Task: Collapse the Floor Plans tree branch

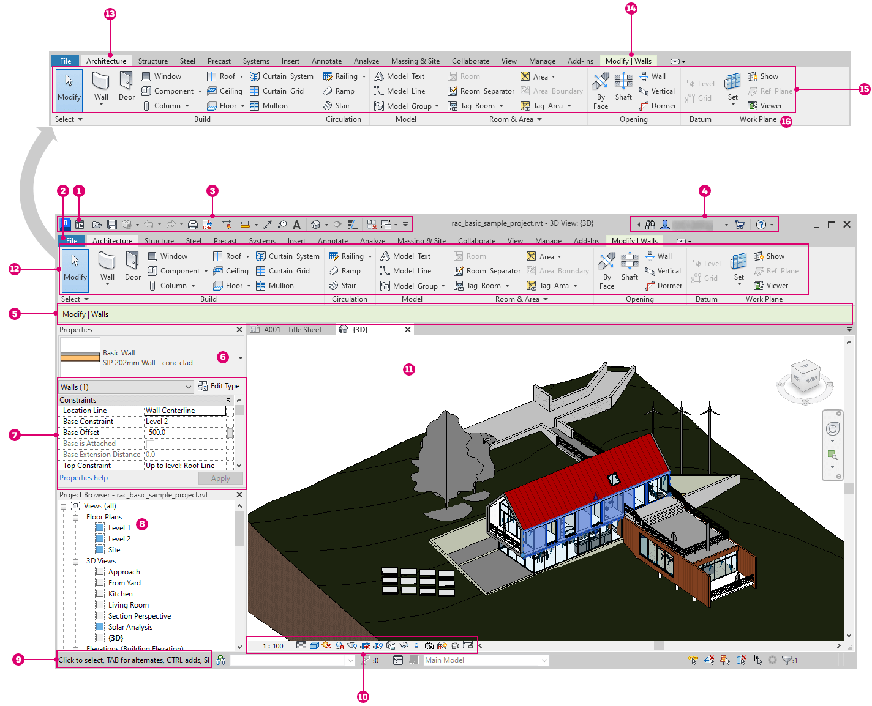Action: click(75, 517)
